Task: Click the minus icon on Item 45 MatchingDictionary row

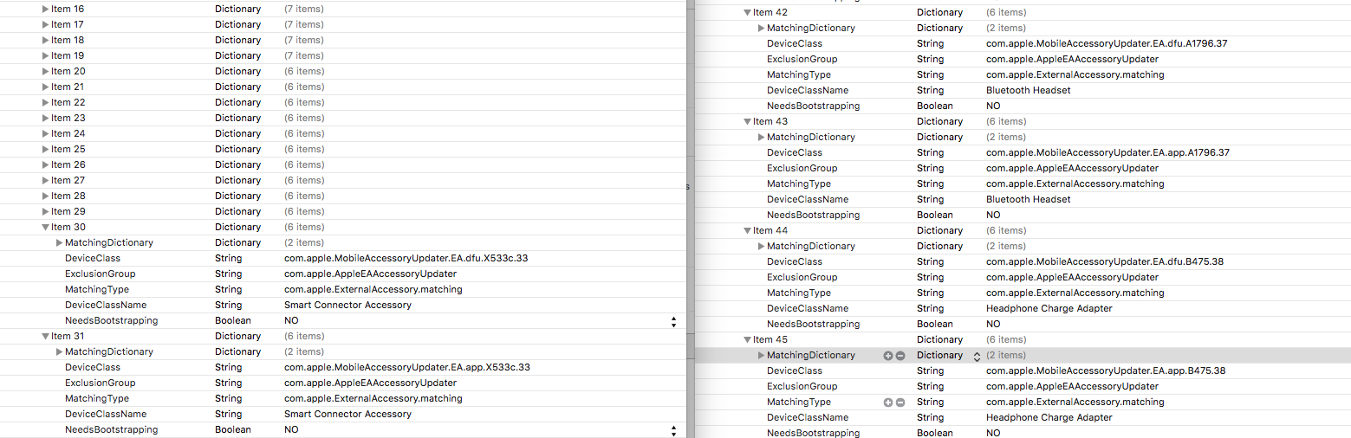Action: [900, 356]
